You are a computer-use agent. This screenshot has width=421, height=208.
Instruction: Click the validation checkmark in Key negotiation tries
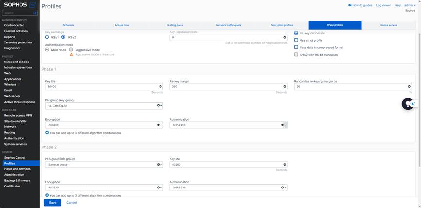[285, 37]
